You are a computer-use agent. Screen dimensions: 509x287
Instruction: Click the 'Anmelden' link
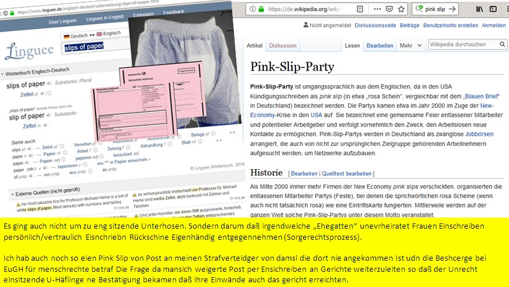pos(493,25)
